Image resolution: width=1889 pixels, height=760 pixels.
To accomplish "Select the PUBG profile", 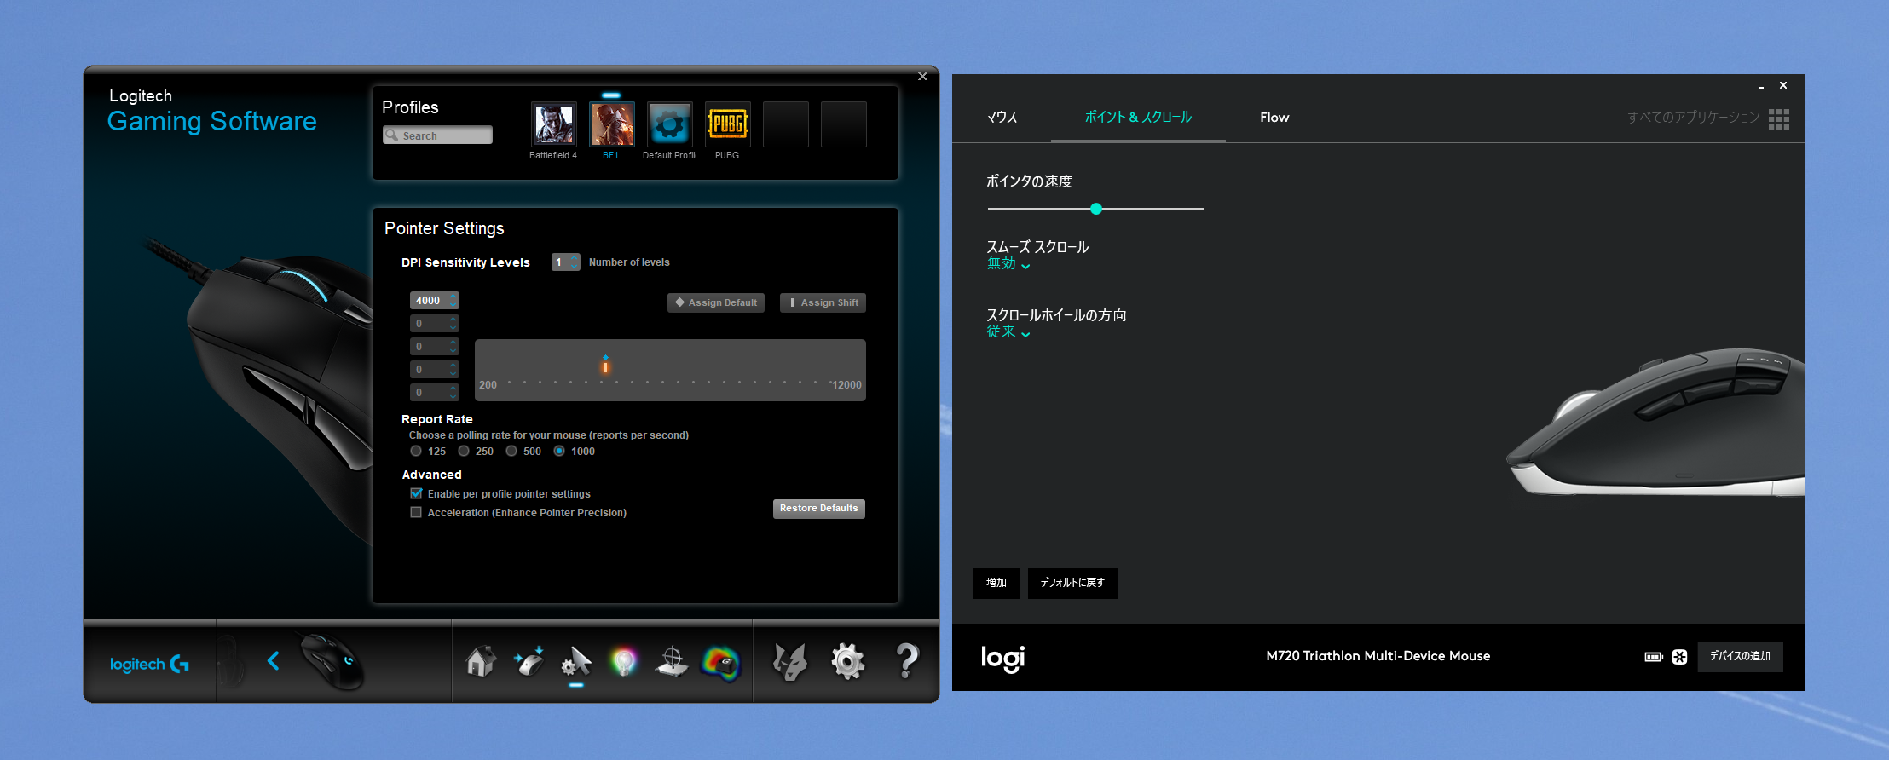I will (727, 124).
